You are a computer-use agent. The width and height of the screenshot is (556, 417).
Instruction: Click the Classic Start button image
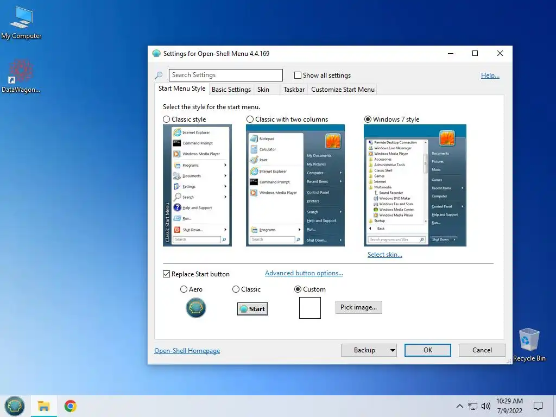[x=252, y=309]
